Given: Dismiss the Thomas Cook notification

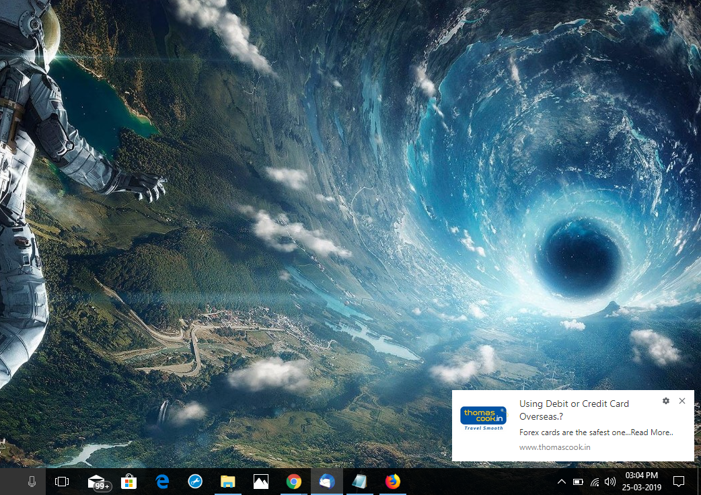Looking at the screenshot, I should click(x=681, y=401).
